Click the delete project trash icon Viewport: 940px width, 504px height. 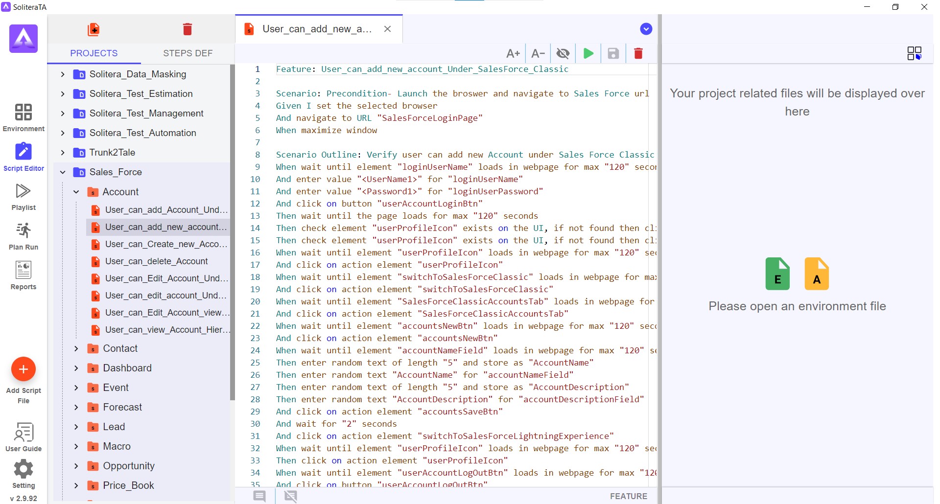pyautogui.click(x=188, y=29)
